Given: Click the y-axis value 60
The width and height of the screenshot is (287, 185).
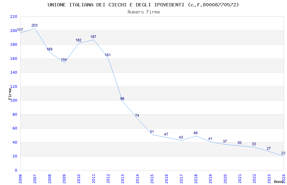Looking at the screenshot, I should tap(15, 128).
